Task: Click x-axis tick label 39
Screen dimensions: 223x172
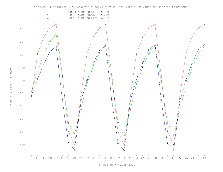Action: [112, 158]
